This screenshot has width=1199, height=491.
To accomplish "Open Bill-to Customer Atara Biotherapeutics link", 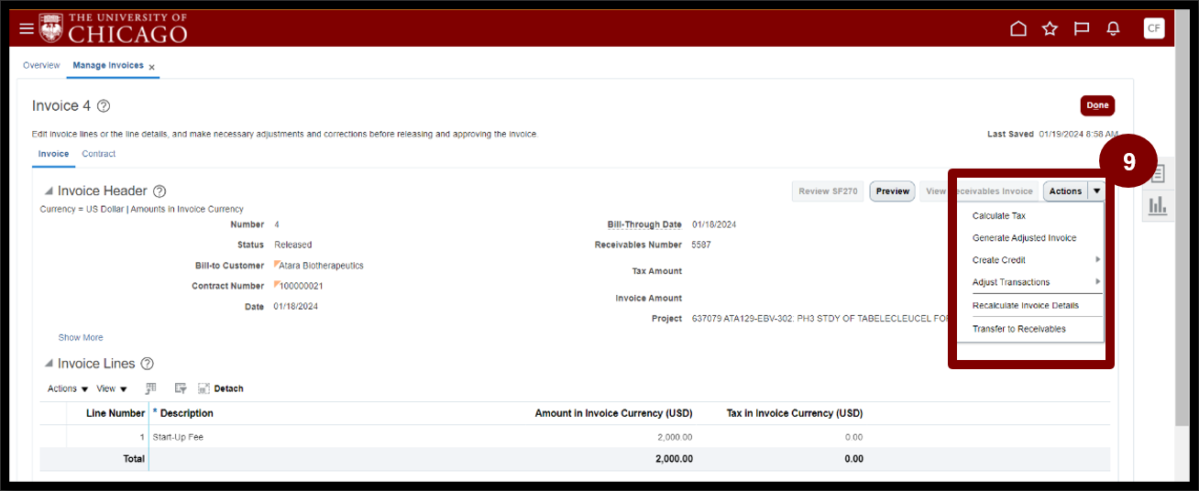I will pos(321,266).
